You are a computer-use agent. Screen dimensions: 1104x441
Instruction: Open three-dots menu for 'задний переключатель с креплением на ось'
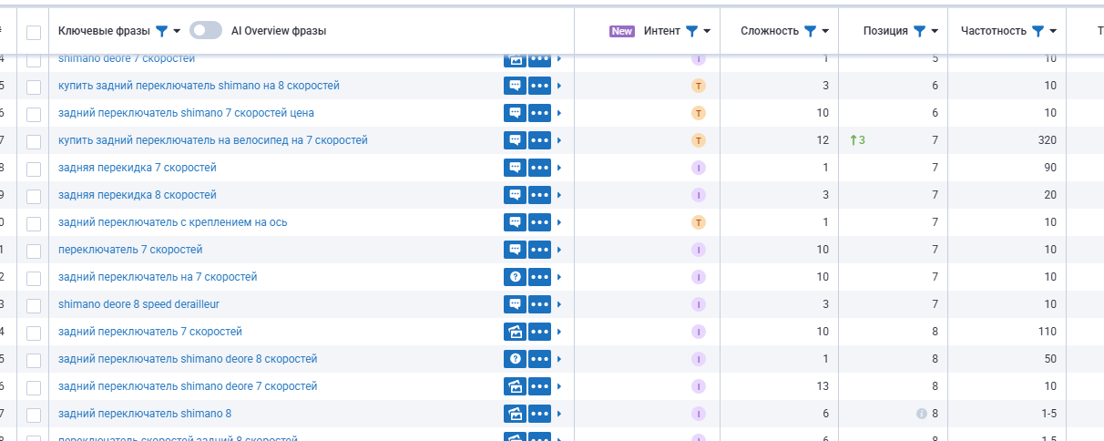click(540, 222)
